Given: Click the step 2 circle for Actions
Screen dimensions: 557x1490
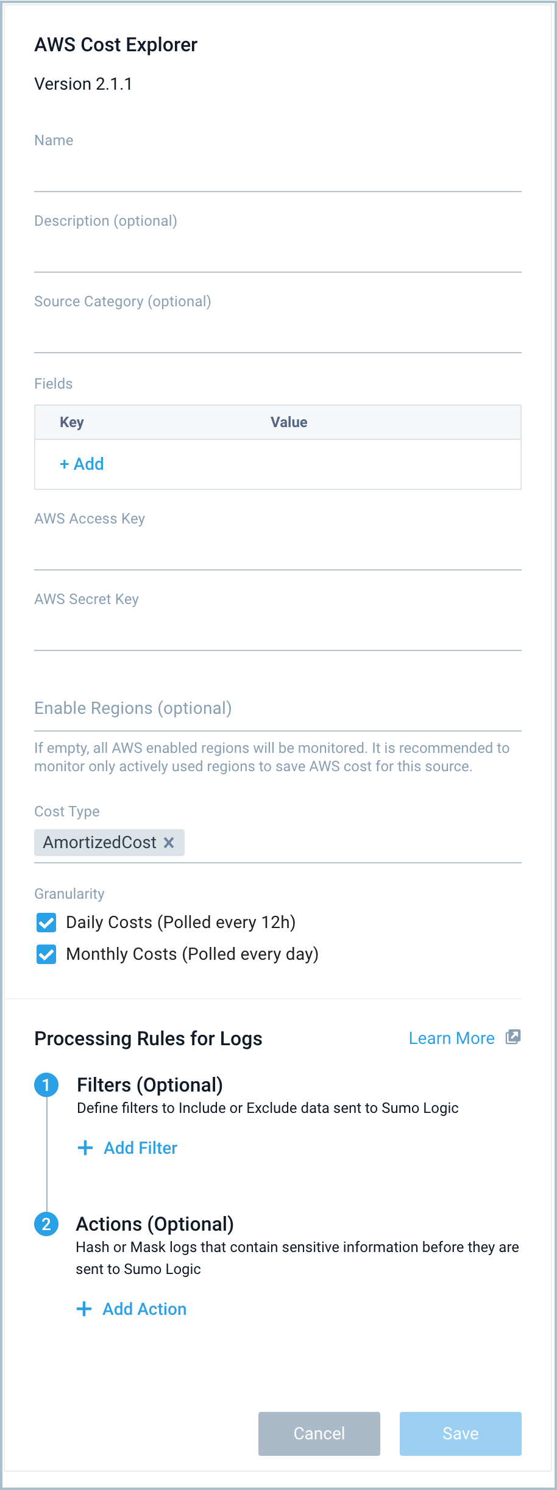Looking at the screenshot, I should [47, 1225].
